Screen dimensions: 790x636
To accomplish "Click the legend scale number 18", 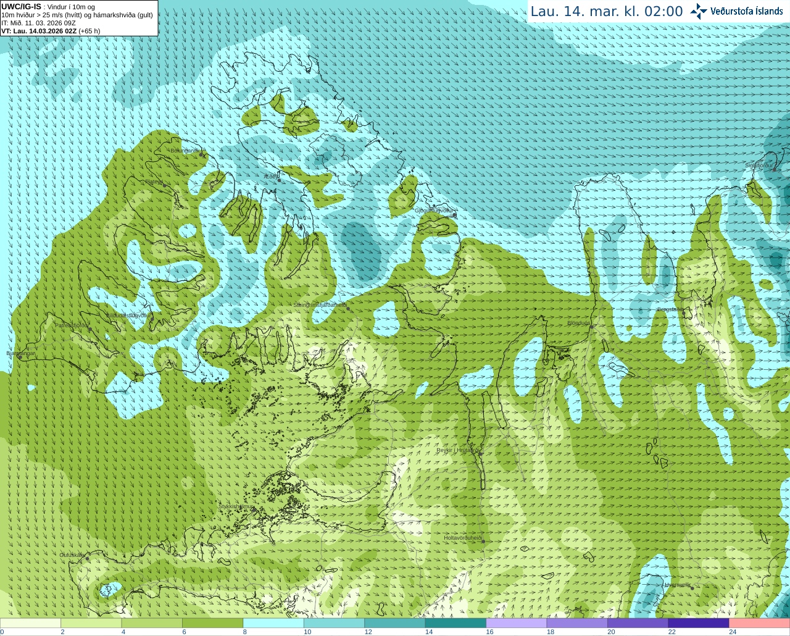I will point(551,632).
